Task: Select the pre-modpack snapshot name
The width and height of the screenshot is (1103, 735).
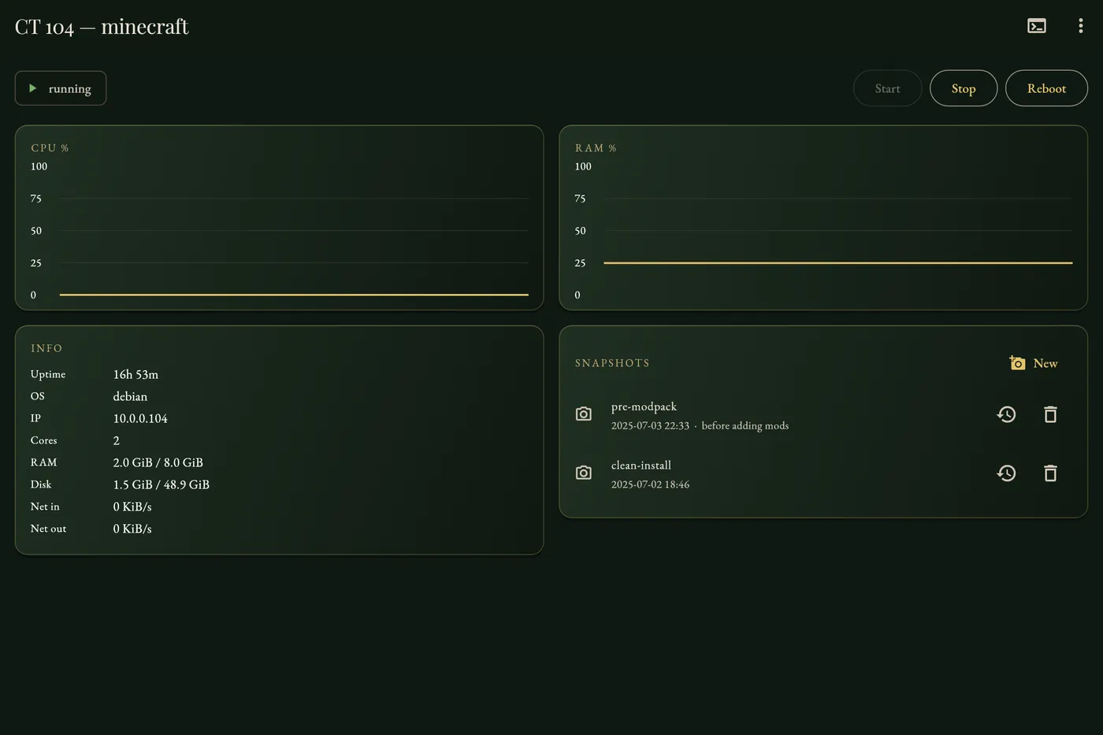Action: click(x=644, y=406)
